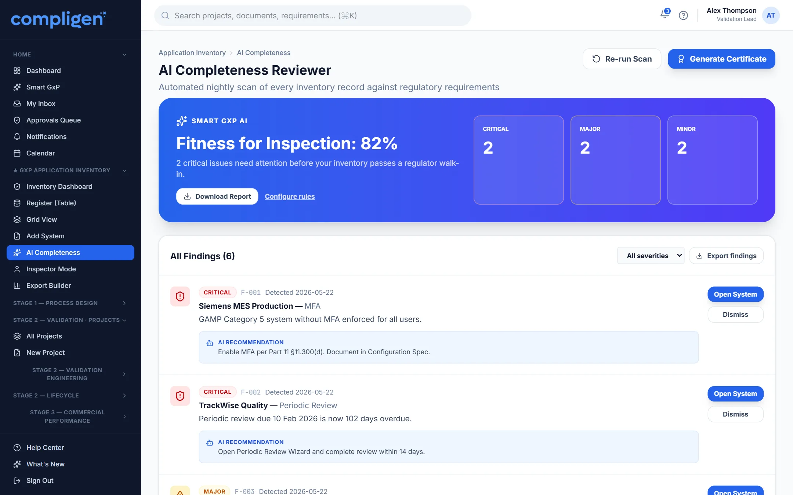This screenshot has height=495, width=793.
Task: Click the MINOR count card
Action: (x=712, y=160)
